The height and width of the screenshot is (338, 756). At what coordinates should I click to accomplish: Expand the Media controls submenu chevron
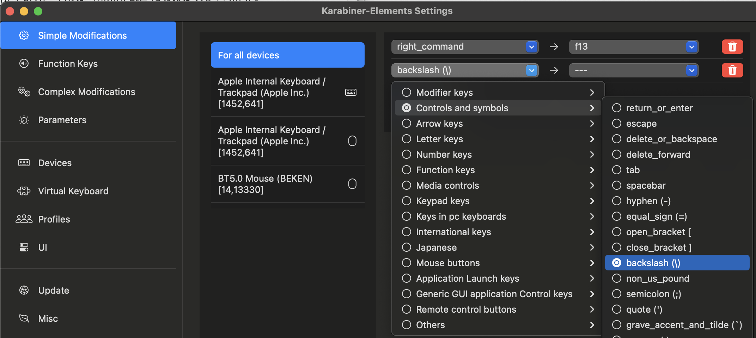(592, 186)
